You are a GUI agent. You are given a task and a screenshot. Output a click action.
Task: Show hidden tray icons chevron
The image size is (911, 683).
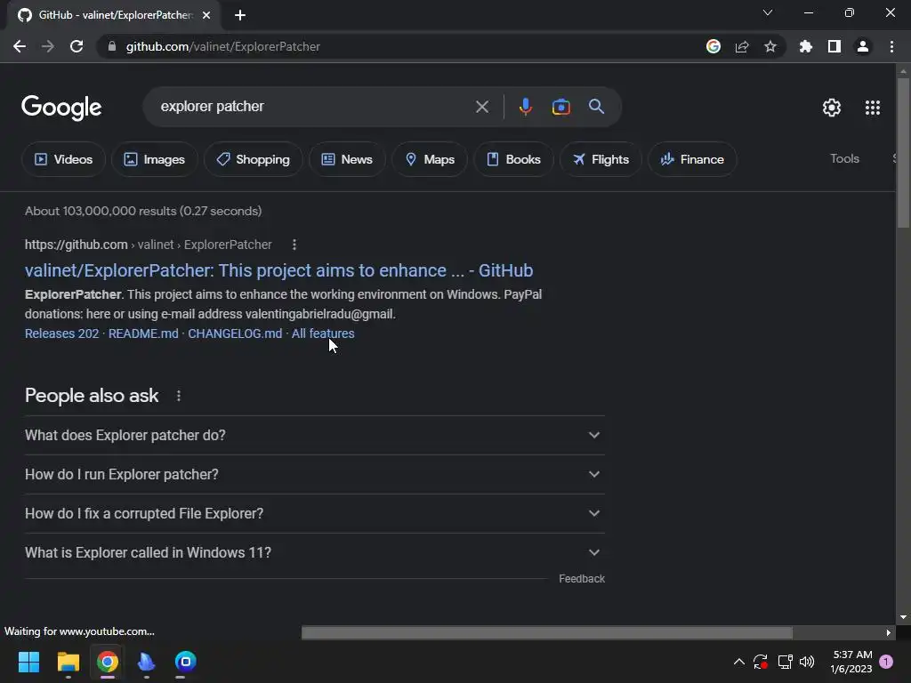[739, 662]
